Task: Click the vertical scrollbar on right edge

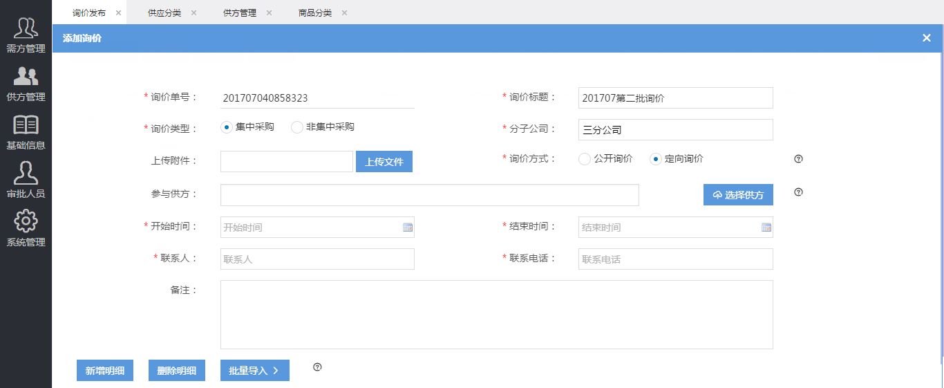Action: [941, 207]
